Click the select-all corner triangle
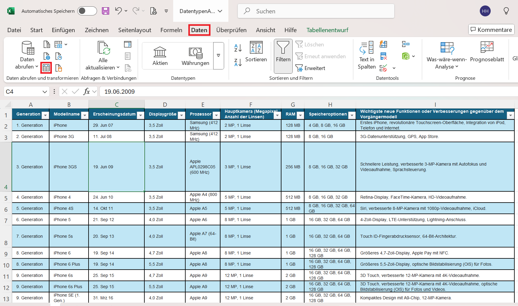This screenshot has width=518, height=306. [x=7, y=105]
